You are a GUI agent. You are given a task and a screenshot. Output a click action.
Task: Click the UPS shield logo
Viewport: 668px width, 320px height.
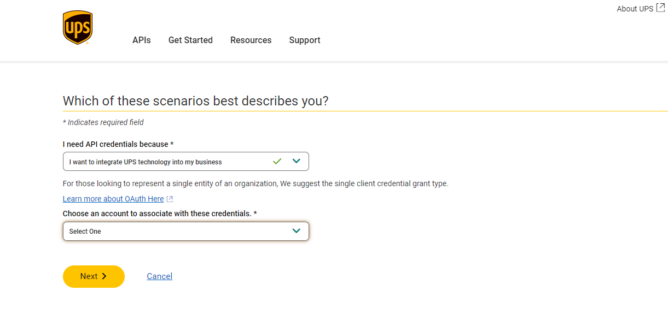pyautogui.click(x=78, y=28)
